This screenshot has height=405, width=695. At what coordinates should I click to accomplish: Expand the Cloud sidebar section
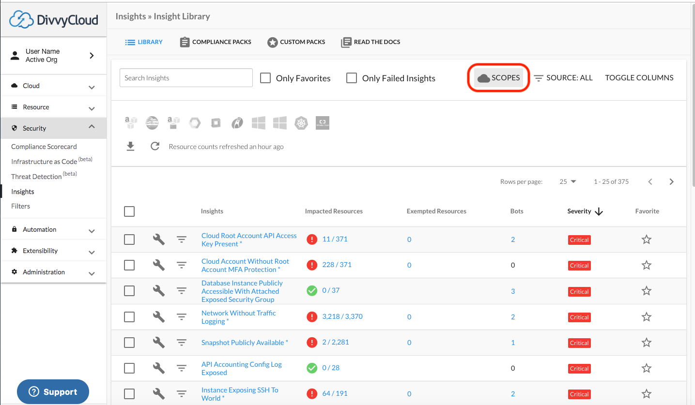[53, 86]
